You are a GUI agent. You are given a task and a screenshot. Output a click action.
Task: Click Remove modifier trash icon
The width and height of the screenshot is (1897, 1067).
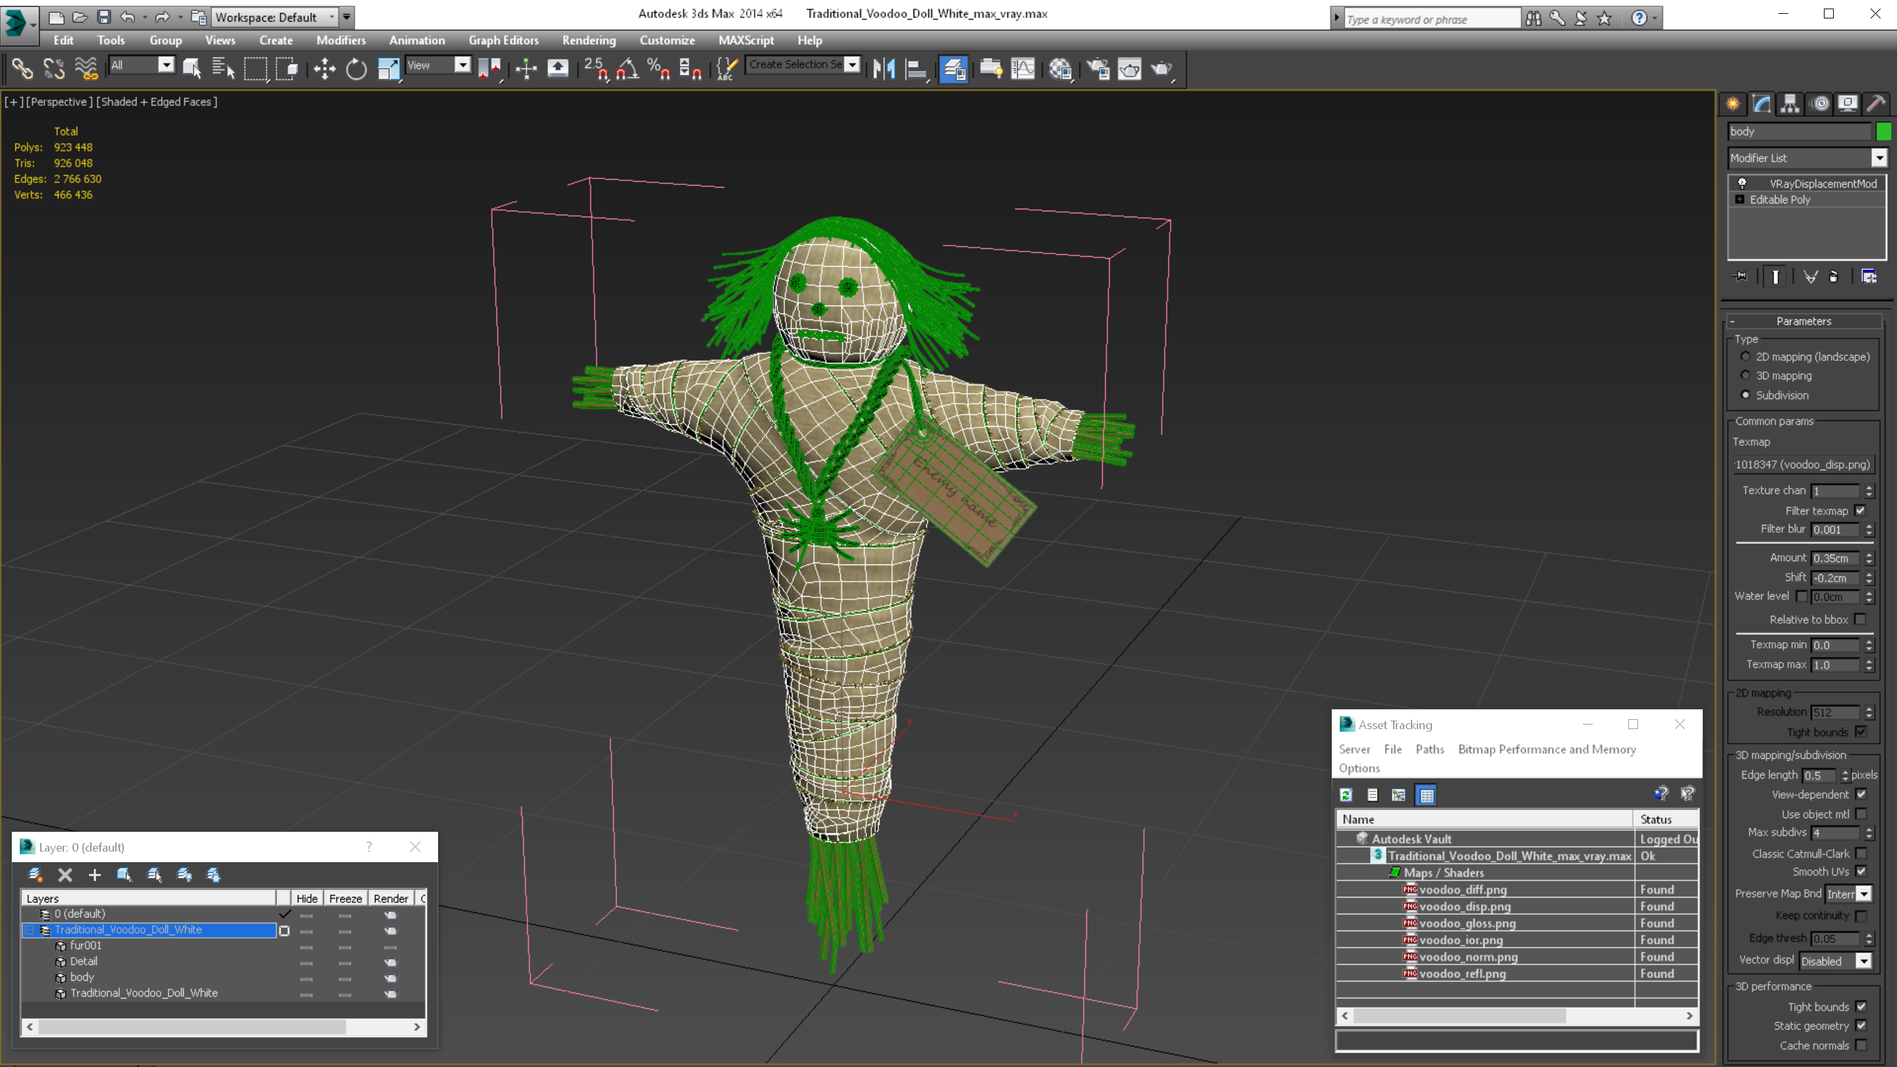pos(1834,276)
